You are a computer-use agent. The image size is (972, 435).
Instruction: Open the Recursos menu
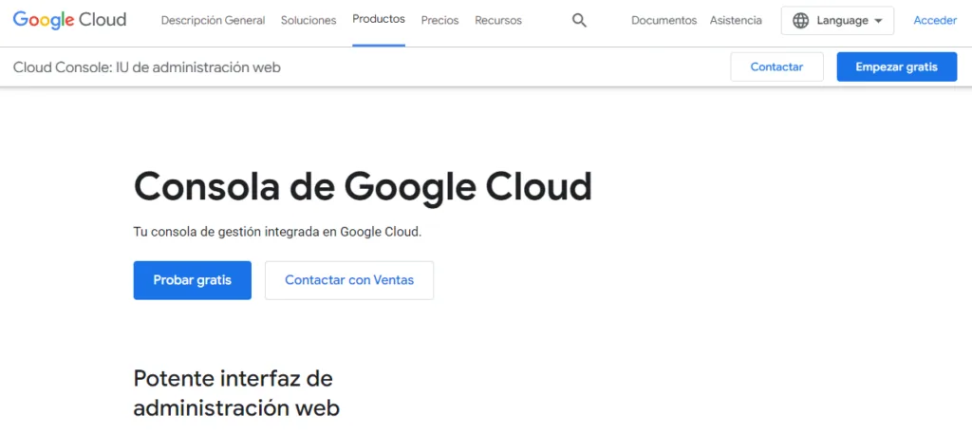(x=498, y=21)
